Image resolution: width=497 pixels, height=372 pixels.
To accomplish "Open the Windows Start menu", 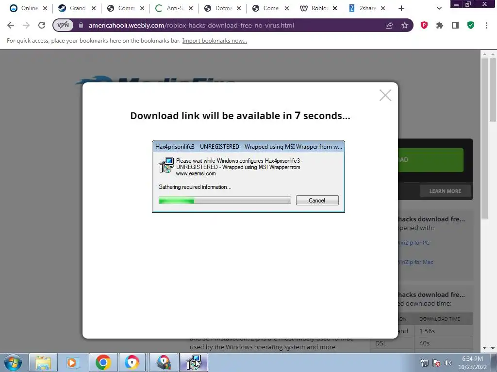I will click(x=13, y=362).
